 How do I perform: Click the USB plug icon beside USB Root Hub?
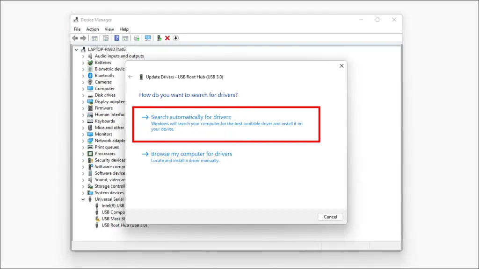pyautogui.click(x=97, y=225)
